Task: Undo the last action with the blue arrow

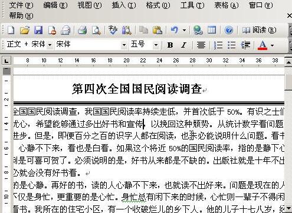Action: (x=174, y=30)
